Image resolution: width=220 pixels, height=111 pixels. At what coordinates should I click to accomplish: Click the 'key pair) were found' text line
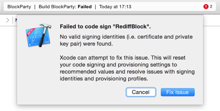click(x=86, y=44)
